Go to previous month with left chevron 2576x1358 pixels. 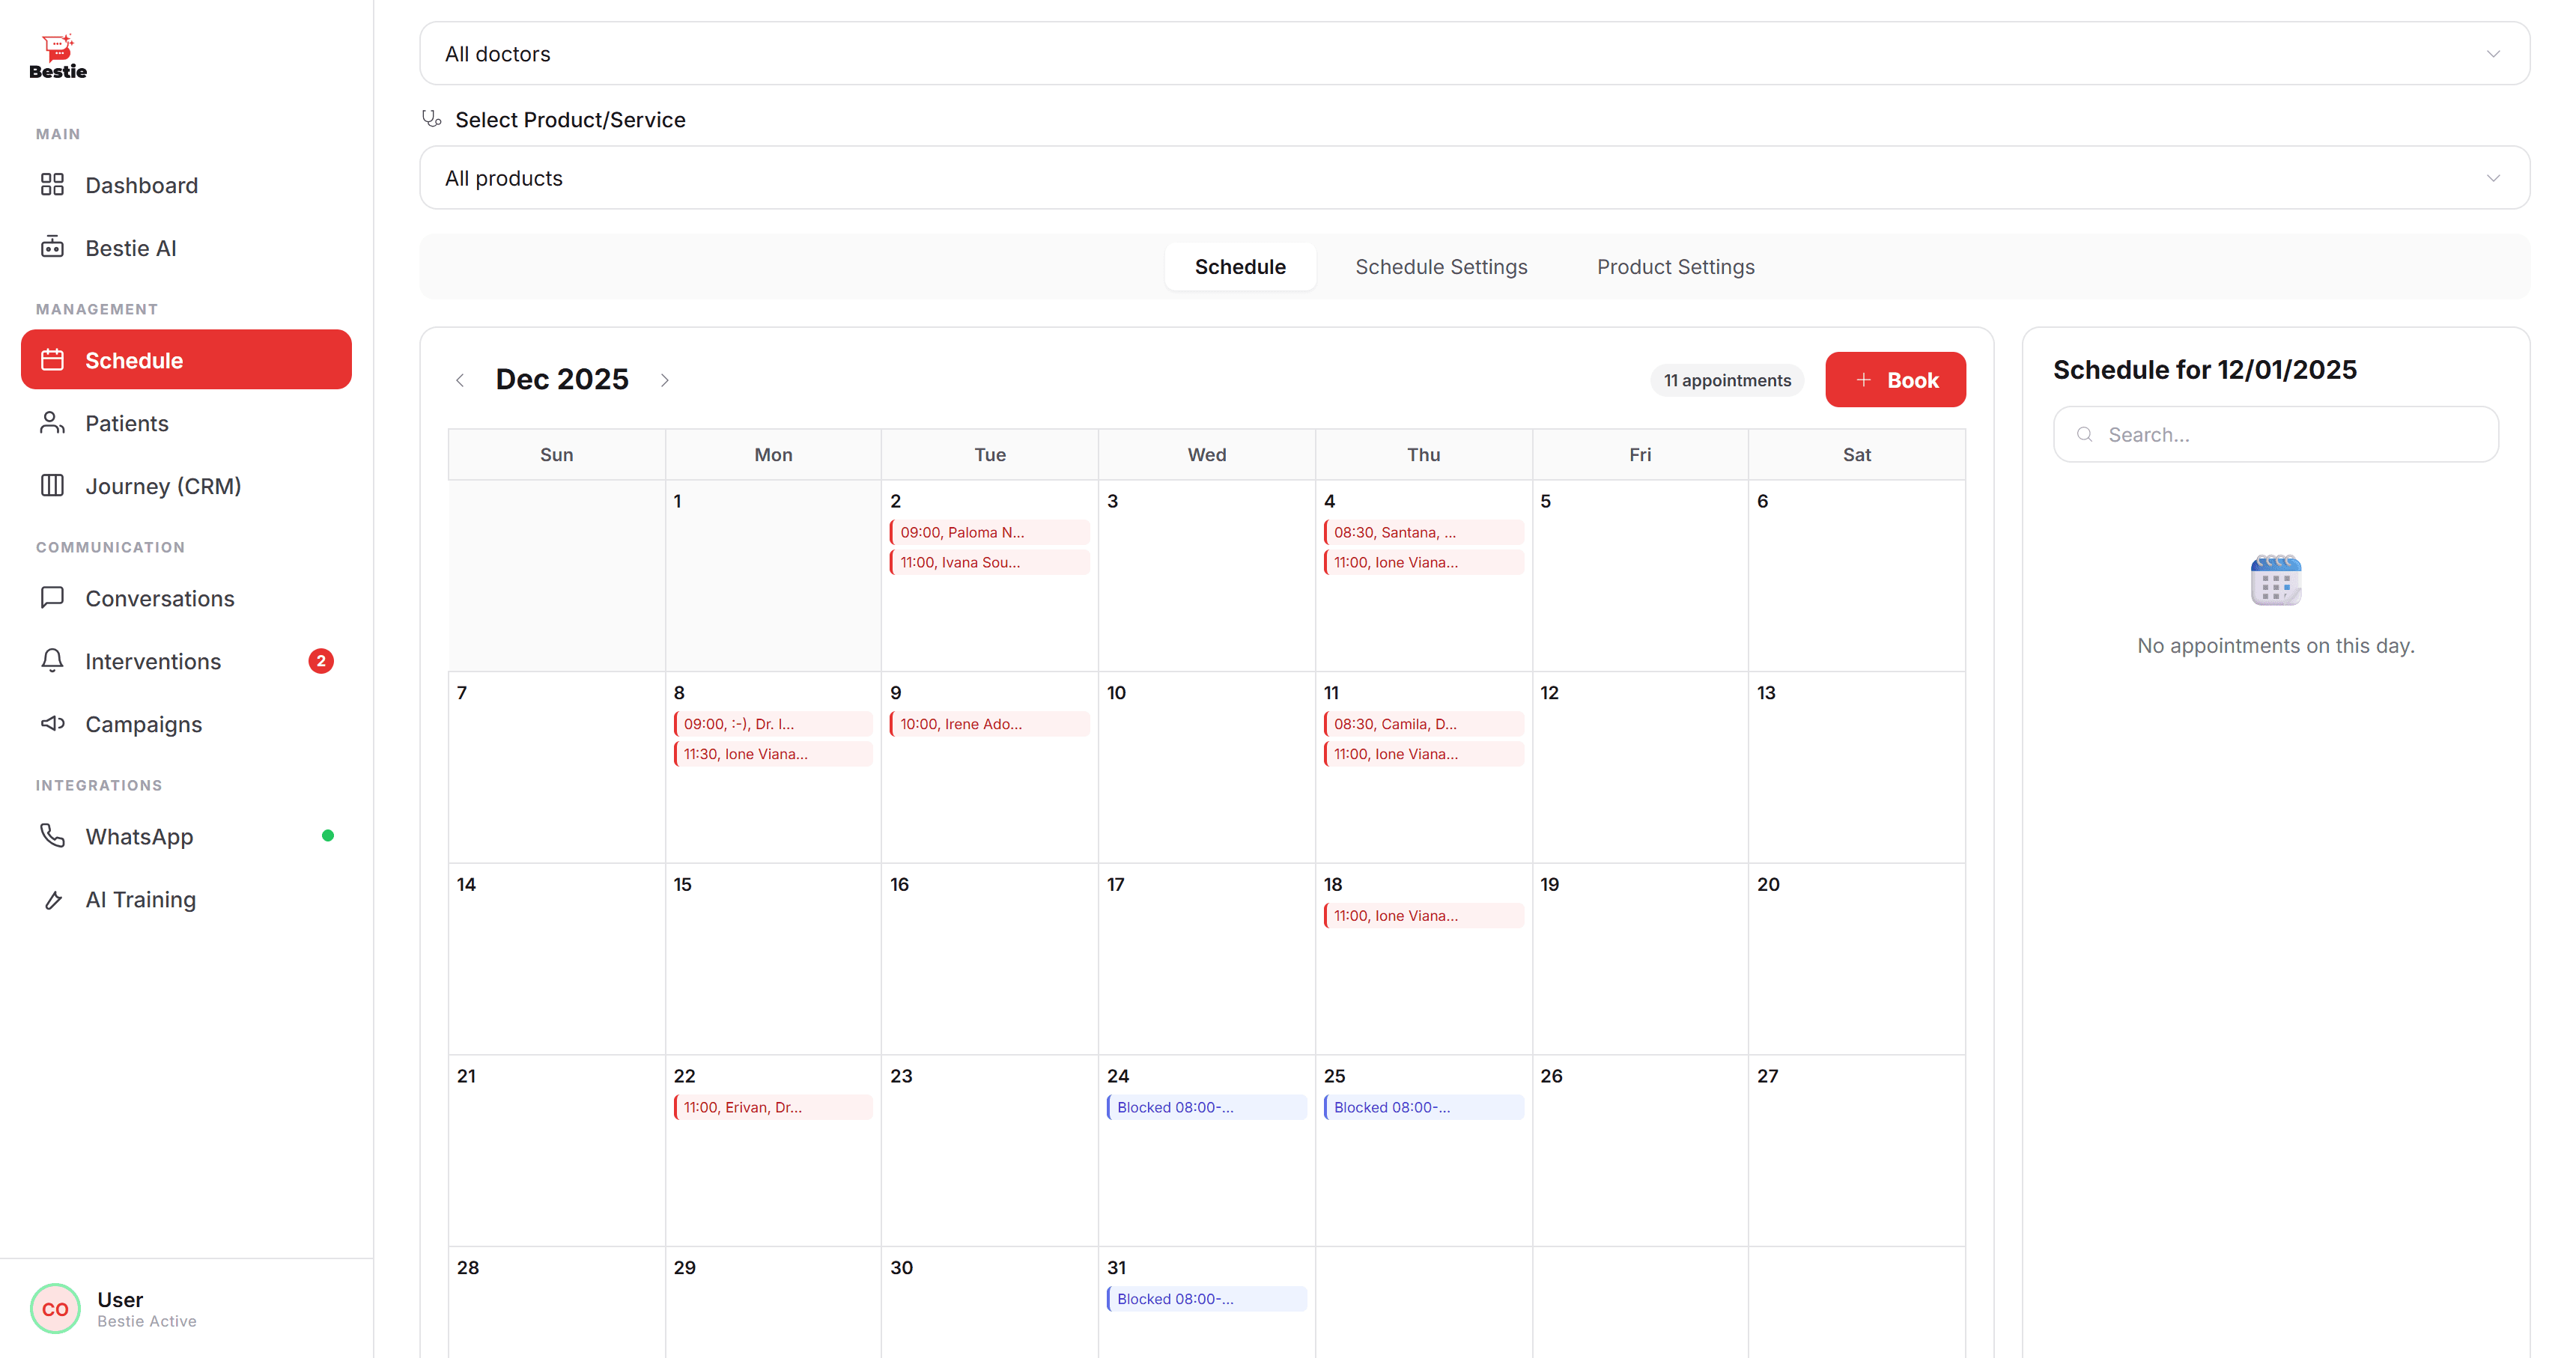click(x=460, y=380)
